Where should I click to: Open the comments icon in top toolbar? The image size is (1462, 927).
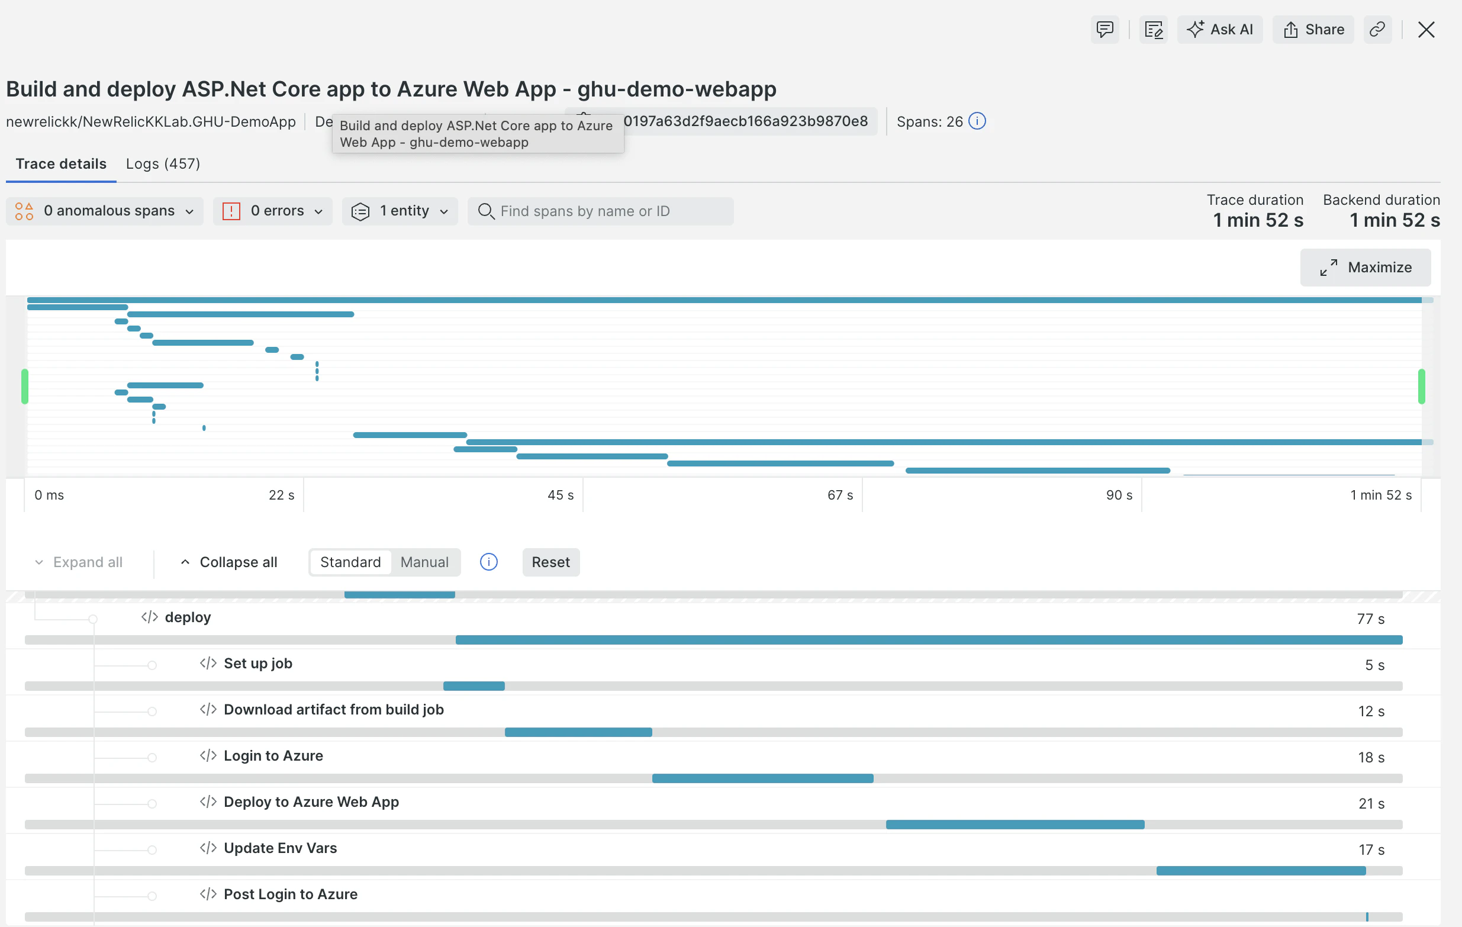pyautogui.click(x=1104, y=29)
